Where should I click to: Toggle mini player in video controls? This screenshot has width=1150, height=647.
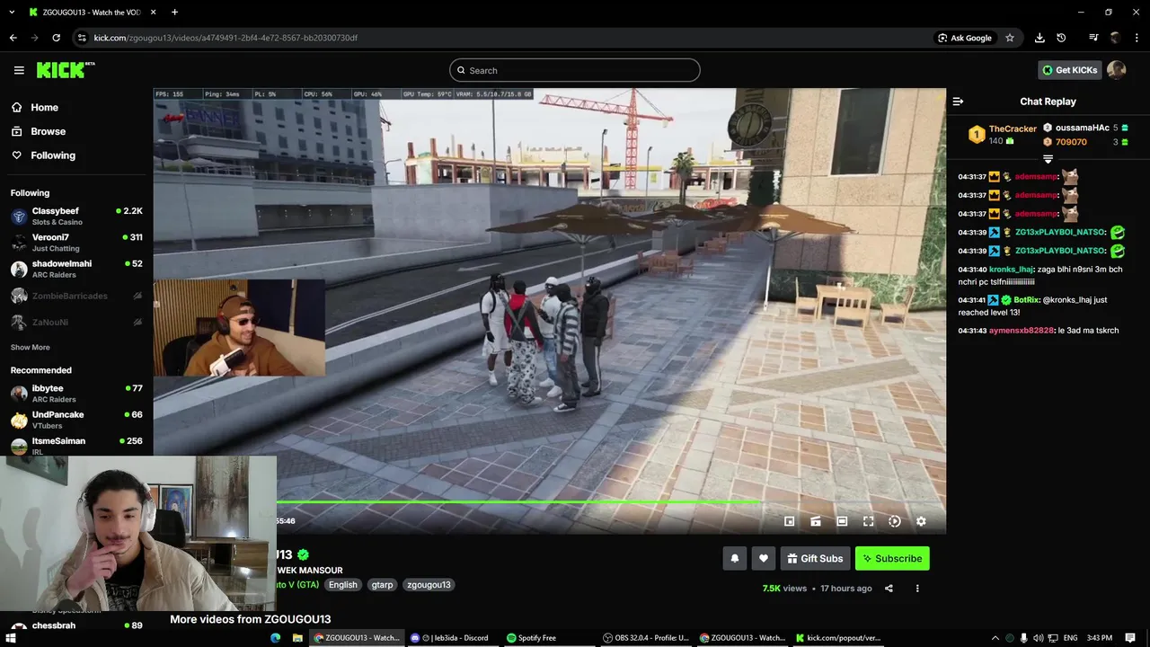point(790,521)
